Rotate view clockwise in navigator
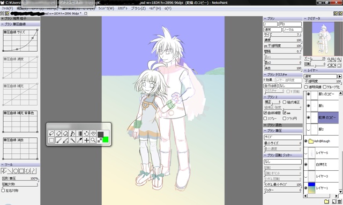The image size is (343, 205). pos(334,65)
